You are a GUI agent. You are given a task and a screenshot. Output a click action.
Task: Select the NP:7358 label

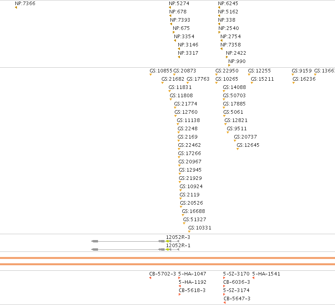coord(231,45)
